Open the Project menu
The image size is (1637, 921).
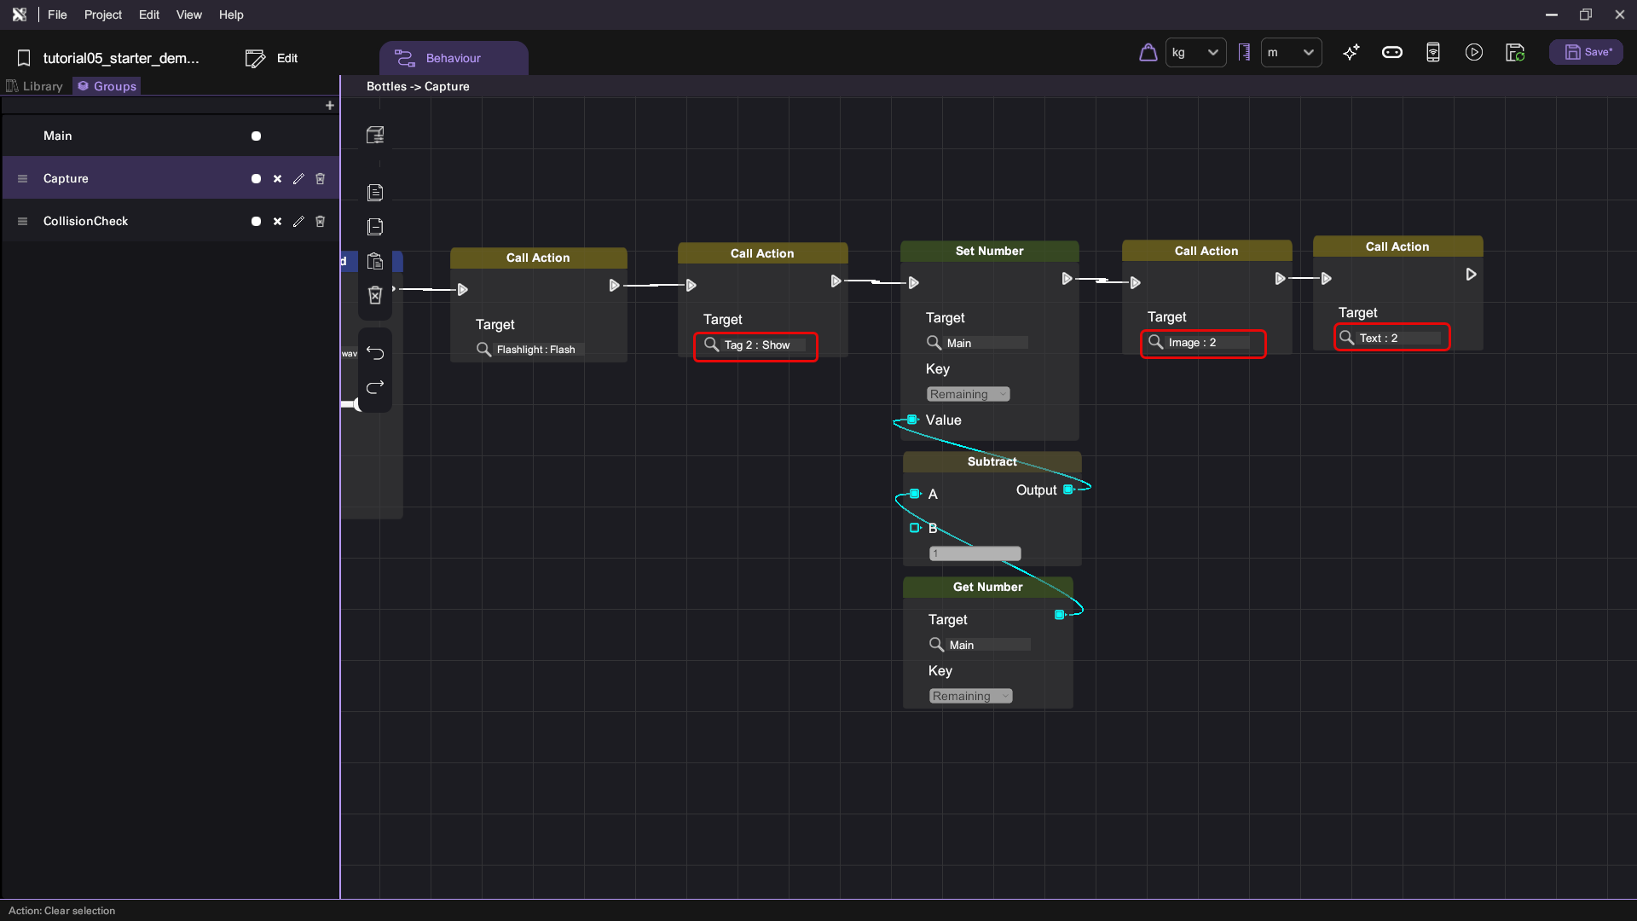click(102, 14)
